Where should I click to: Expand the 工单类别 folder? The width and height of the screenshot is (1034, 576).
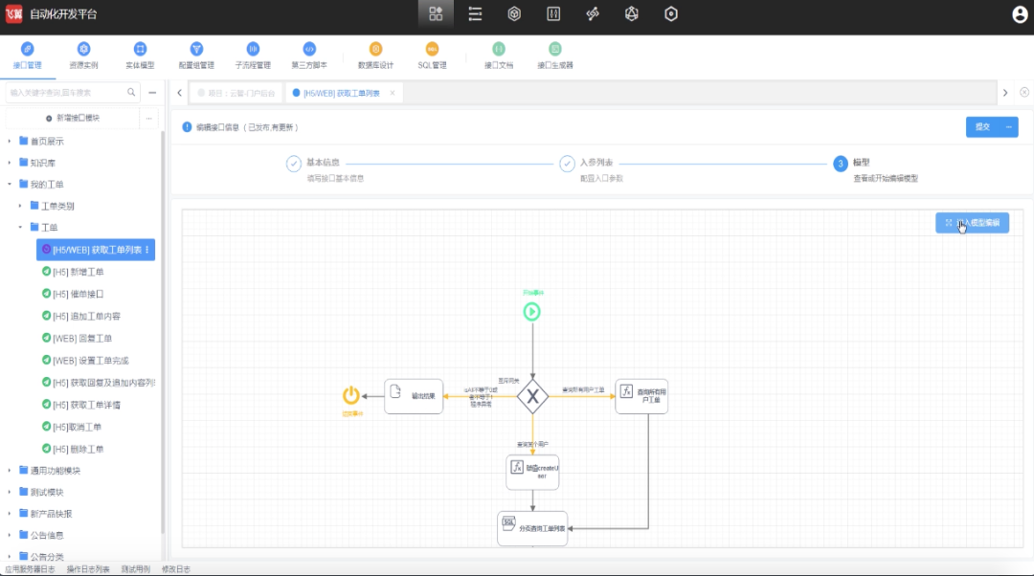[20, 207]
